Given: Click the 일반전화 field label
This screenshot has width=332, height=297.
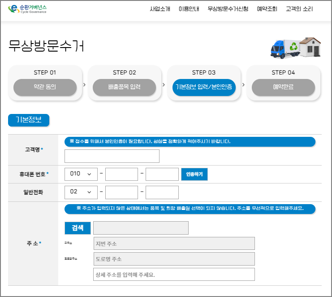Looking at the screenshot, I should click(x=33, y=192).
